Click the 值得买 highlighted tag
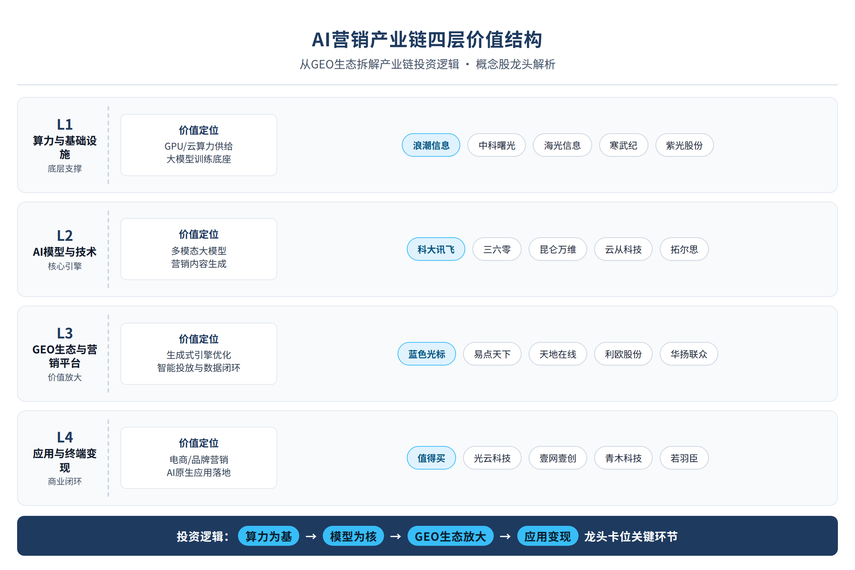The height and width of the screenshot is (570, 855). click(431, 458)
